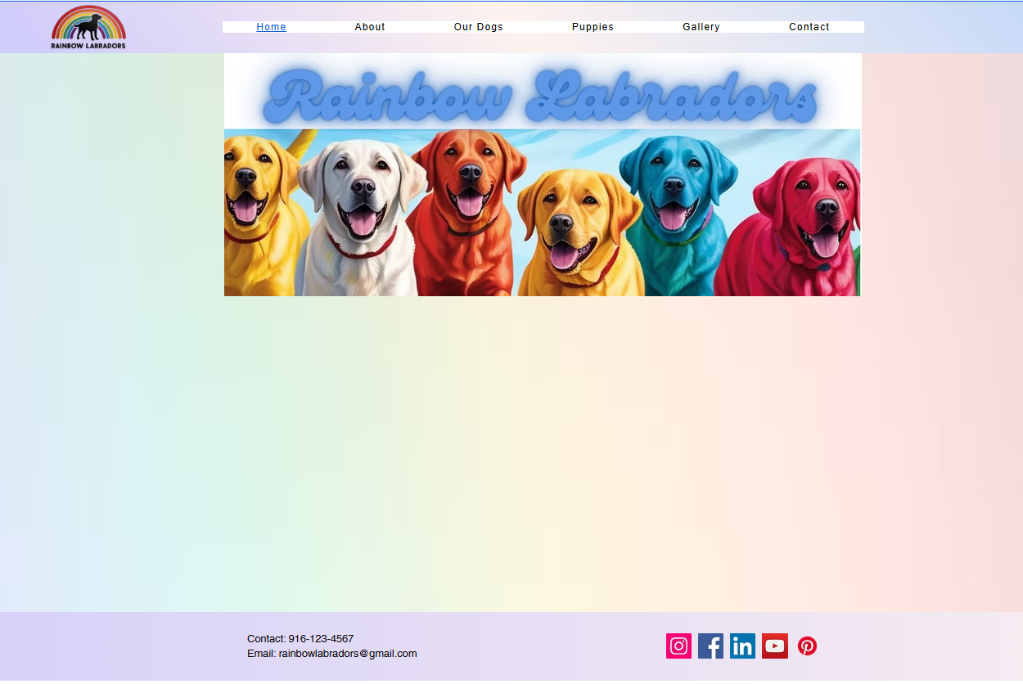Navigate to Our Dogs
The image size is (1023, 684).
point(479,26)
